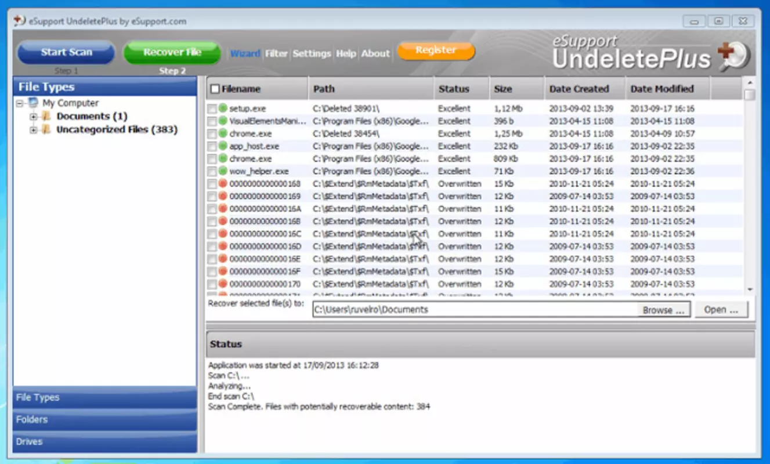Select the Uncategorized Files (383) label
The width and height of the screenshot is (770, 464).
click(117, 129)
